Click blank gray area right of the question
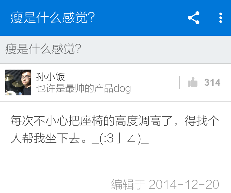This screenshot has width=231, height=193. click(x=155, y=50)
